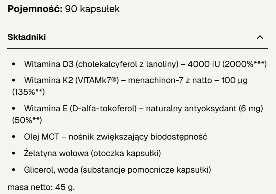Collapse the Składniki section using the chevron
Viewport: 276px width, 194px height.
260,38
